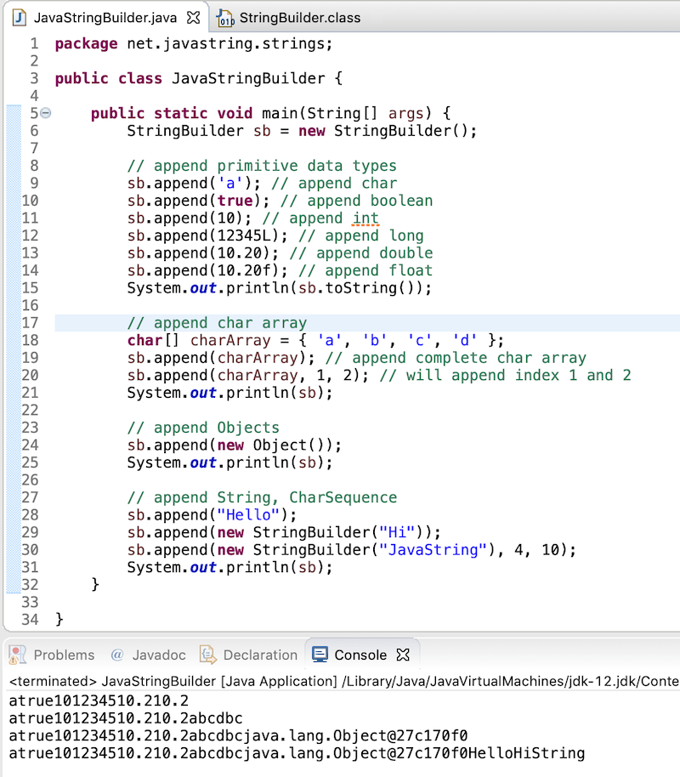Click the blue change bar beside line 6
Viewport: 680px width, 777px height.
13,130
